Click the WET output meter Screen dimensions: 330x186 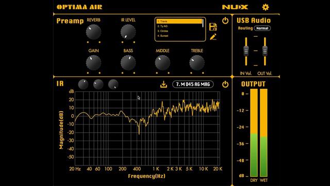[263, 133]
